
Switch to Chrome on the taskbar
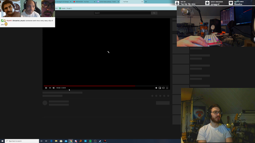(x=71, y=141)
